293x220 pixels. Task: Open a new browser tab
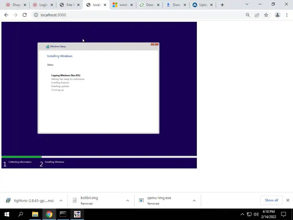click(x=222, y=5)
